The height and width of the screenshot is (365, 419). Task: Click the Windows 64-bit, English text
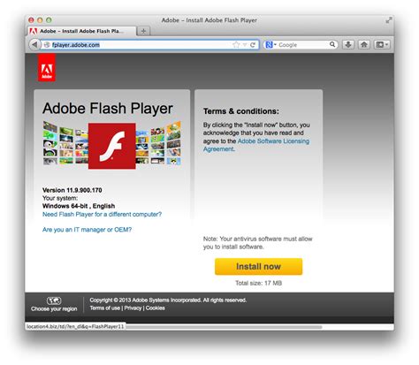tap(79, 206)
